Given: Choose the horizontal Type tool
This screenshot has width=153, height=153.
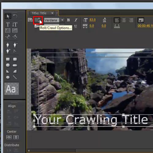Looking at the screenshot, I should [8, 24].
